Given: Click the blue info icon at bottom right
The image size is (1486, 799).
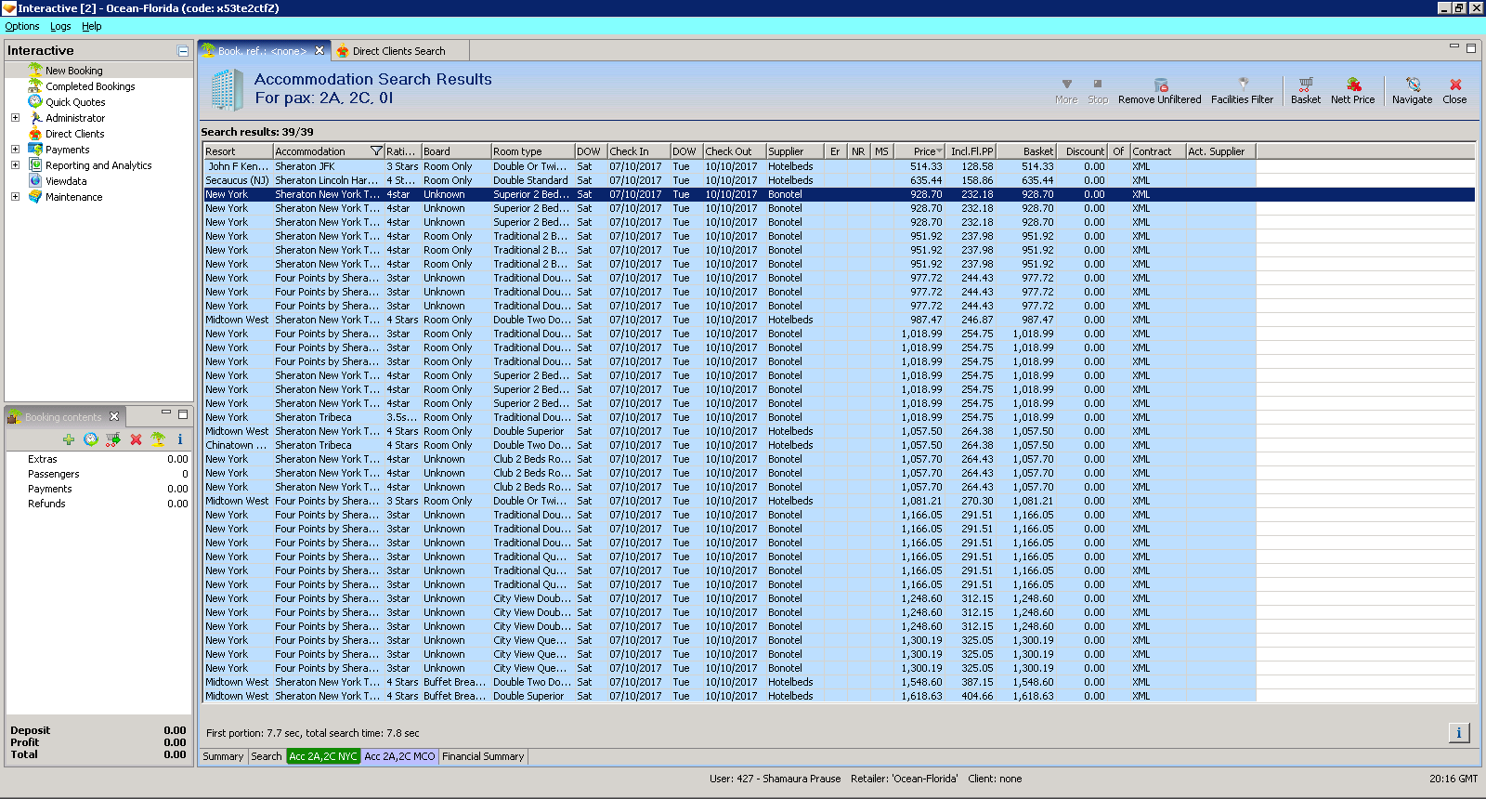Looking at the screenshot, I should pyautogui.click(x=1458, y=733).
